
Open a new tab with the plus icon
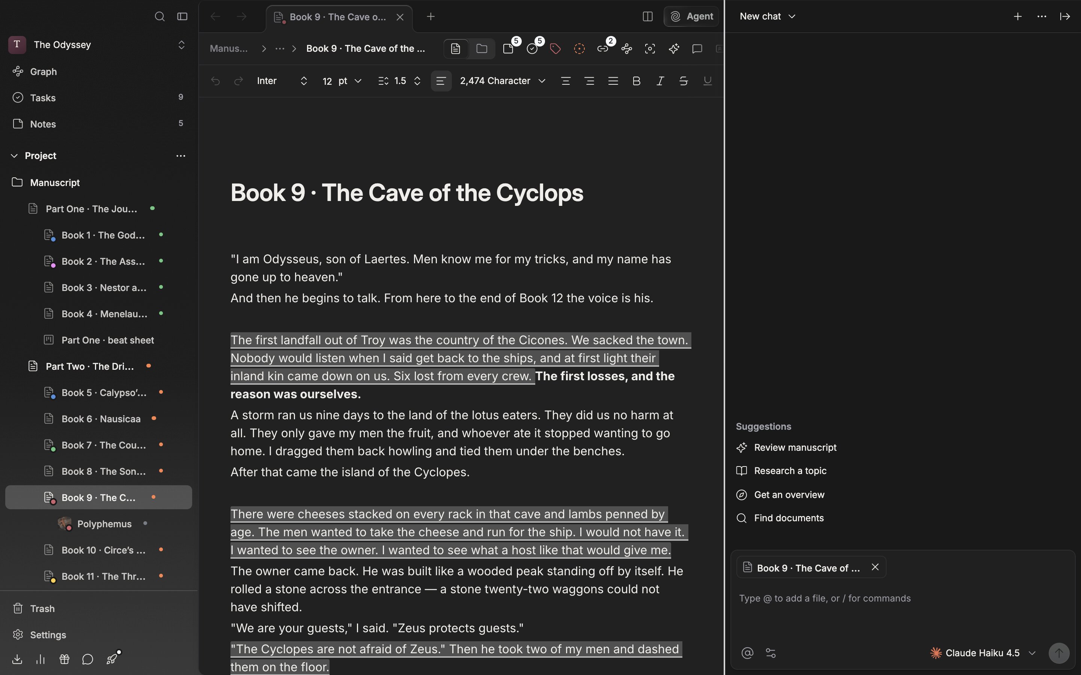coord(431,16)
